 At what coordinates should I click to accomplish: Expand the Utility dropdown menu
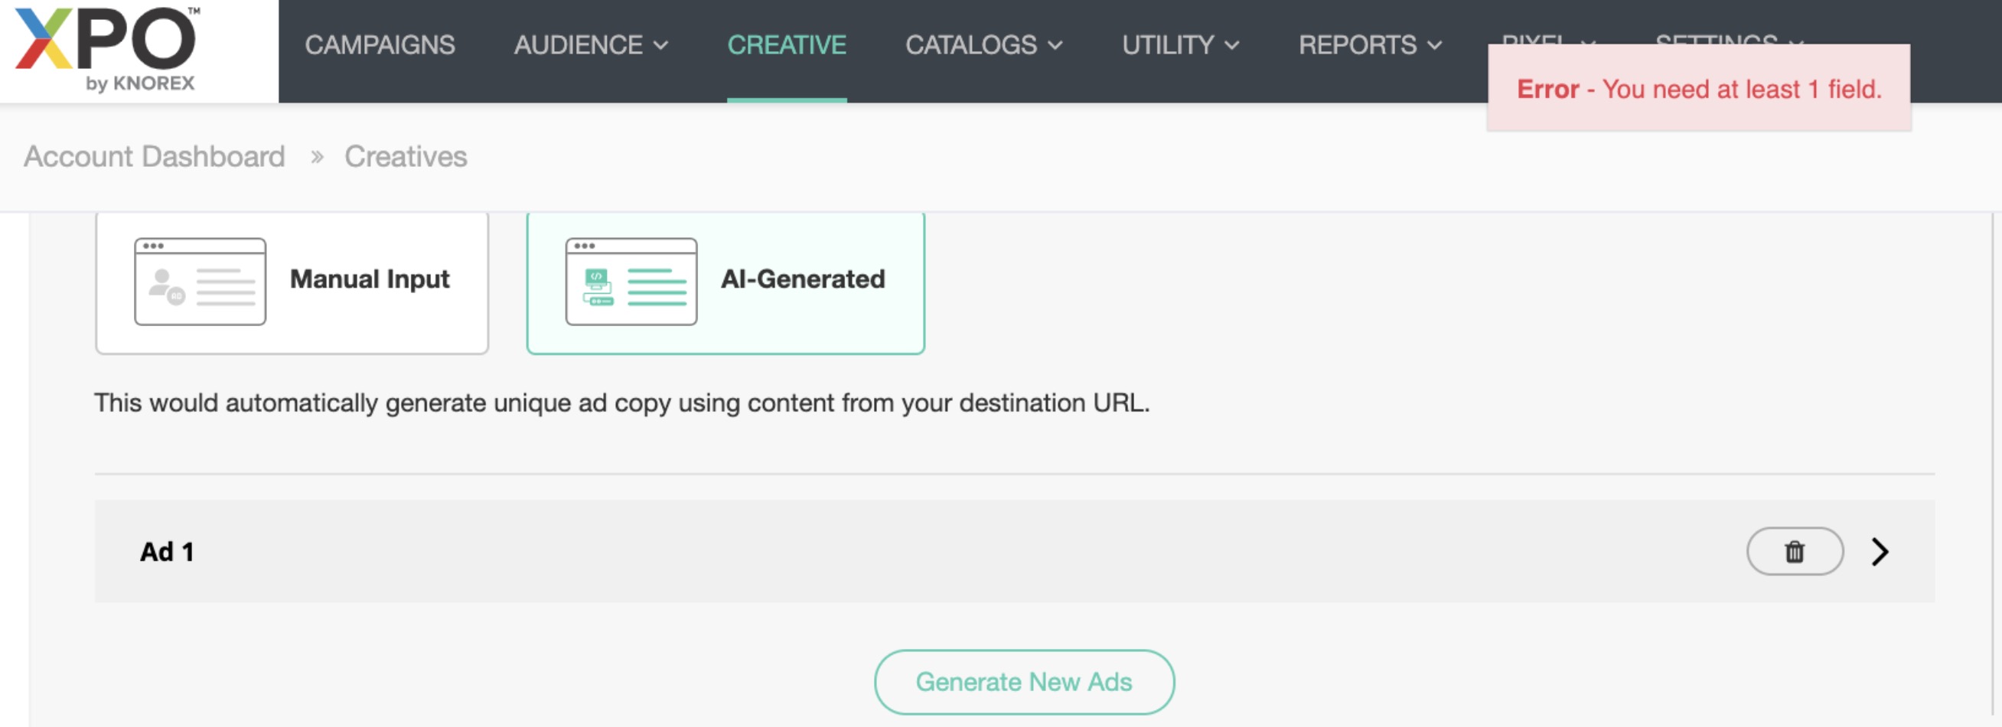pyautogui.click(x=1179, y=45)
